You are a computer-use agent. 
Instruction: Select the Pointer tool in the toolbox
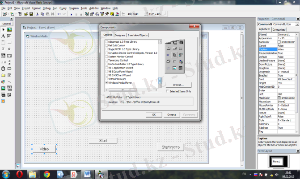(x=4, y=29)
